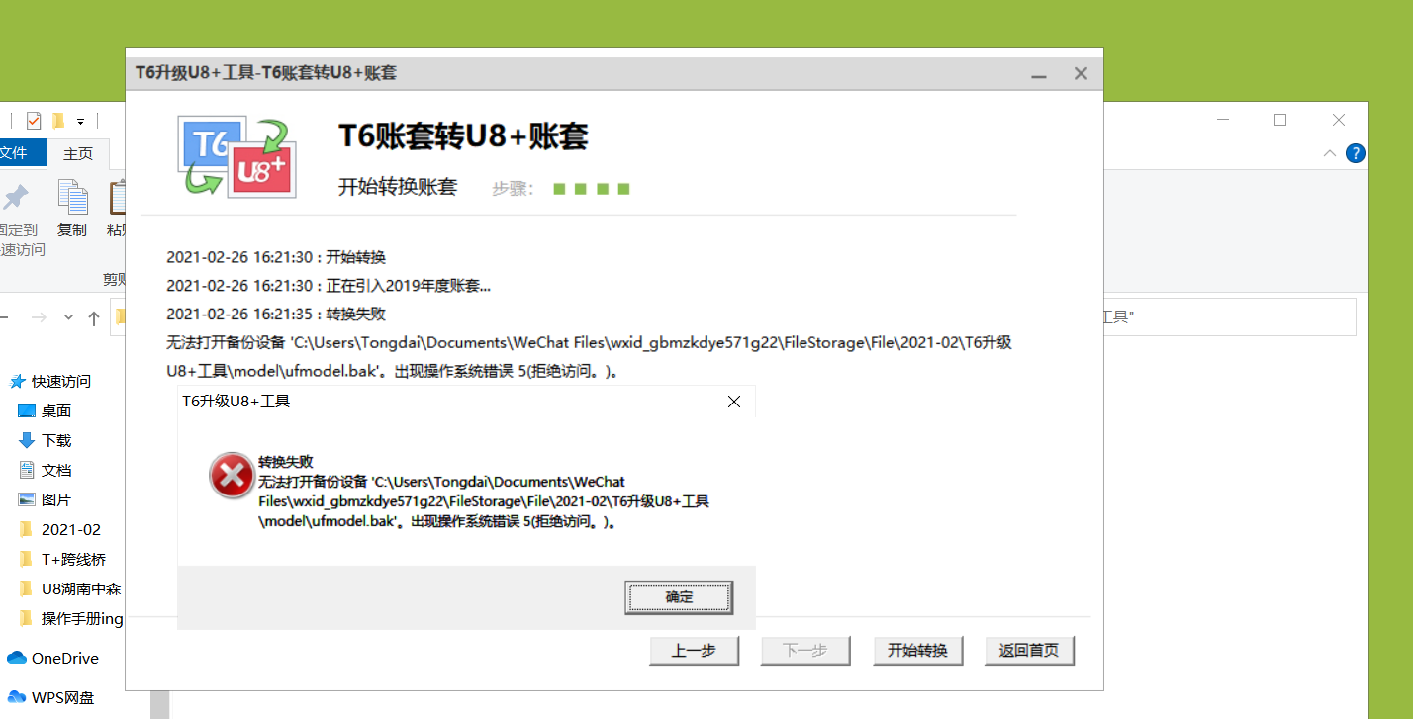Click Explorer quick access properties checkmark icon

[x=34, y=121]
